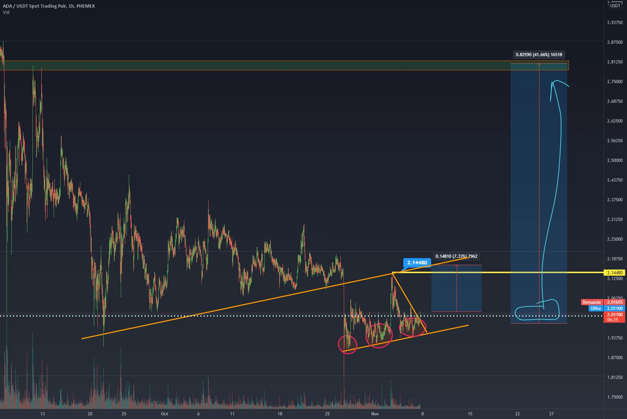
Task: Click the blue Offre price label
Action: (x=596, y=309)
